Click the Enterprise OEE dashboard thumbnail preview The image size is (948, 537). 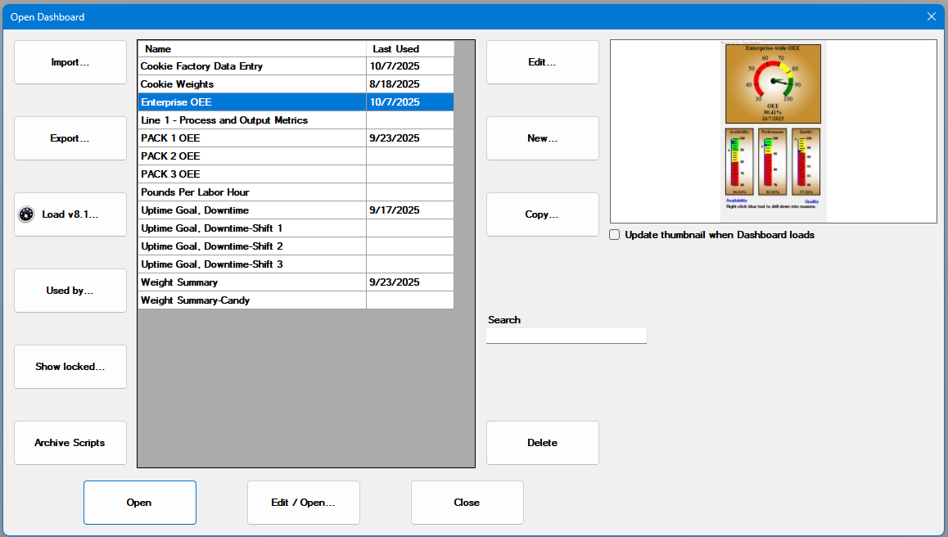[773, 131]
